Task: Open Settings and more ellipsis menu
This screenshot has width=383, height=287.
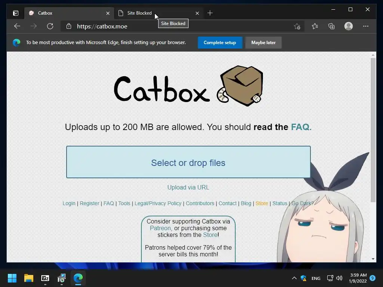Action: [x=366, y=26]
